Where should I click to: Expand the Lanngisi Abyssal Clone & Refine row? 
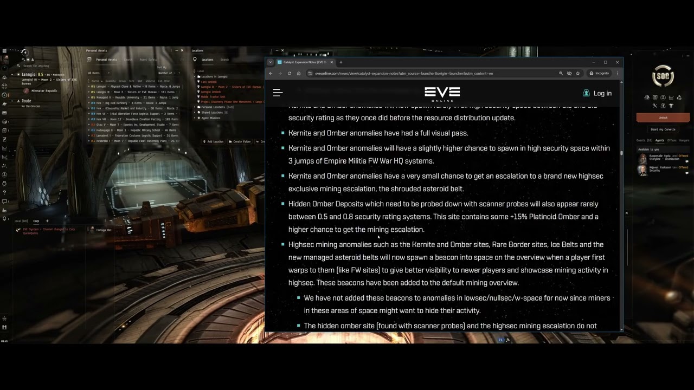click(89, 87)
